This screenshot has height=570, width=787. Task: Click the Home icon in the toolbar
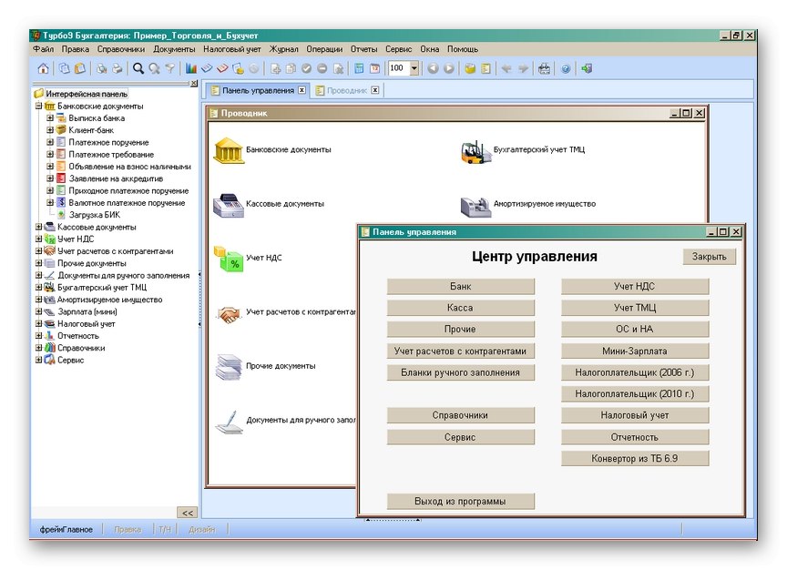point(43,68)
